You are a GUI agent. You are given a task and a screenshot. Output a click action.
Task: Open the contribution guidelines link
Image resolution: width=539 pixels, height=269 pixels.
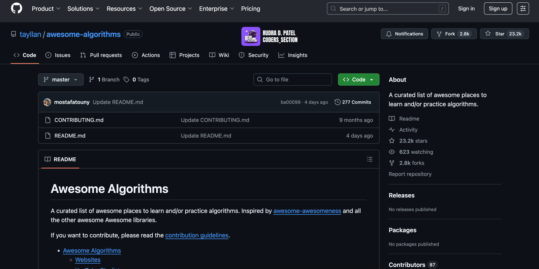pos(197,235)
